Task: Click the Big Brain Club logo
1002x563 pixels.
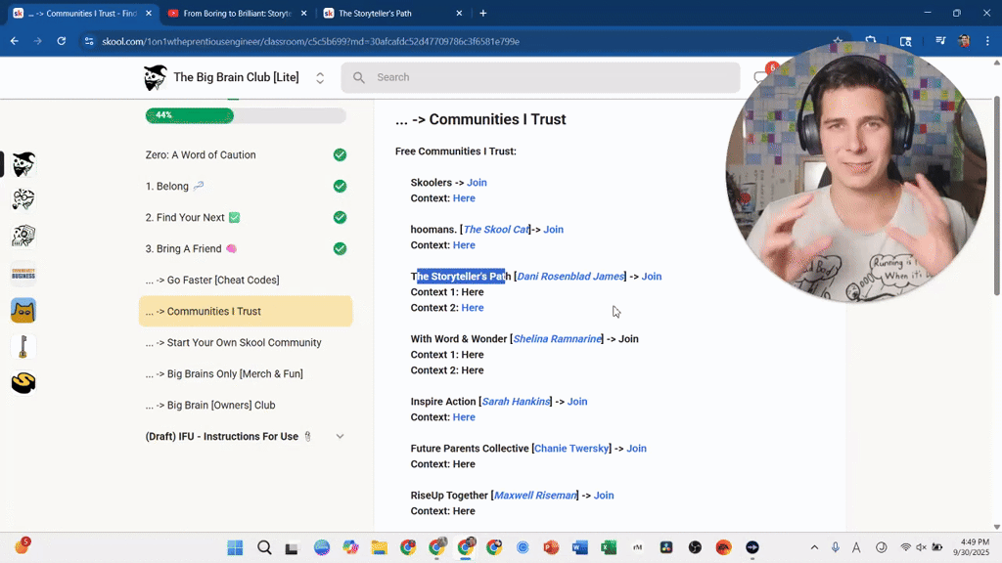Action: point(155,77)
